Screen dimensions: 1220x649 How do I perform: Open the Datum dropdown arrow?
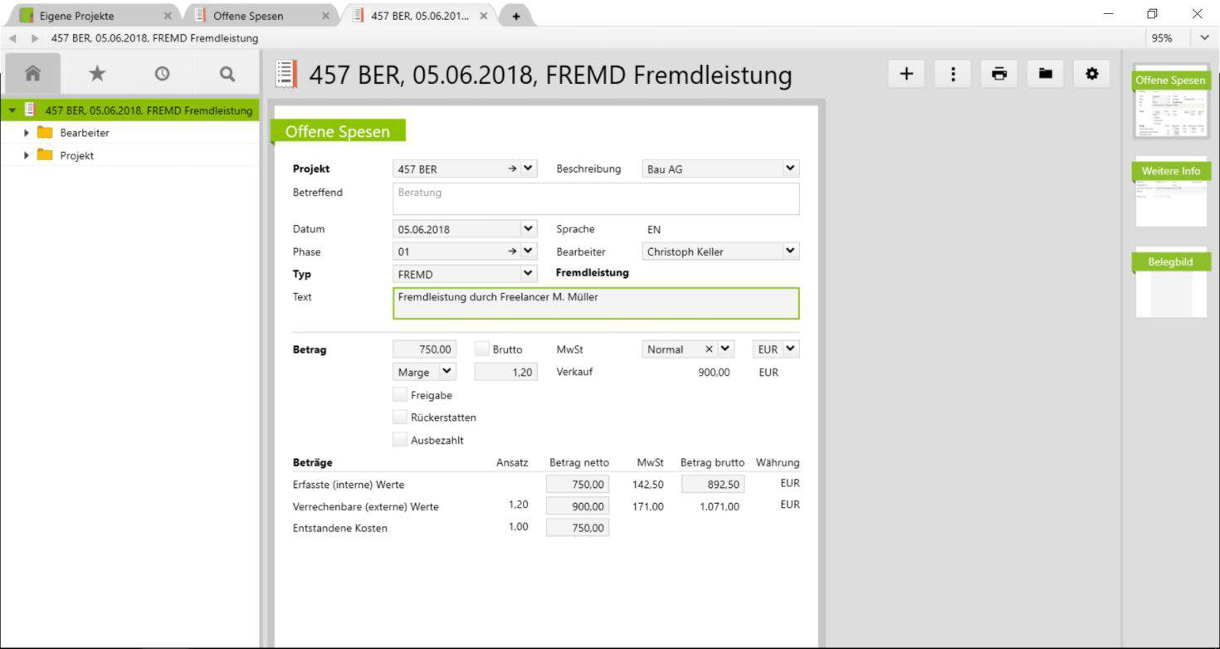click(x=528, y=229)
